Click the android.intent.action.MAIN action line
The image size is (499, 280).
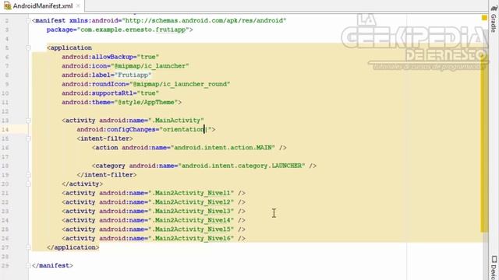(189, 148)
